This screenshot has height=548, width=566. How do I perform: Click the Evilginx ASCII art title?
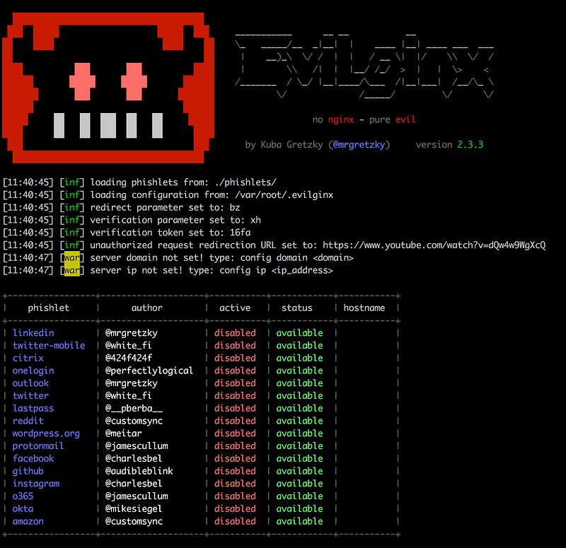[364, 67]
